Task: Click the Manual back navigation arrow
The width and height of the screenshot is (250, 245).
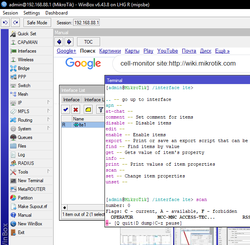Action: pos(59,42)
